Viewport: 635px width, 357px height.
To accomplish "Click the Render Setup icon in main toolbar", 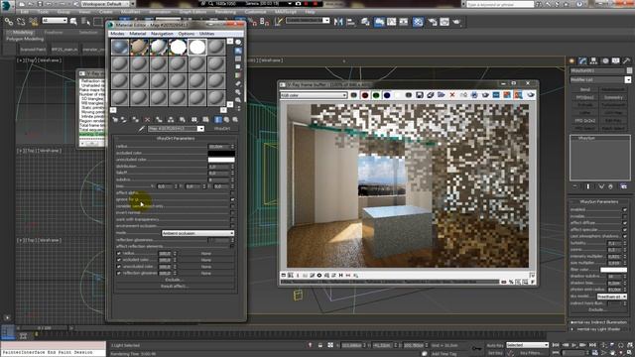I will (433, 22).
